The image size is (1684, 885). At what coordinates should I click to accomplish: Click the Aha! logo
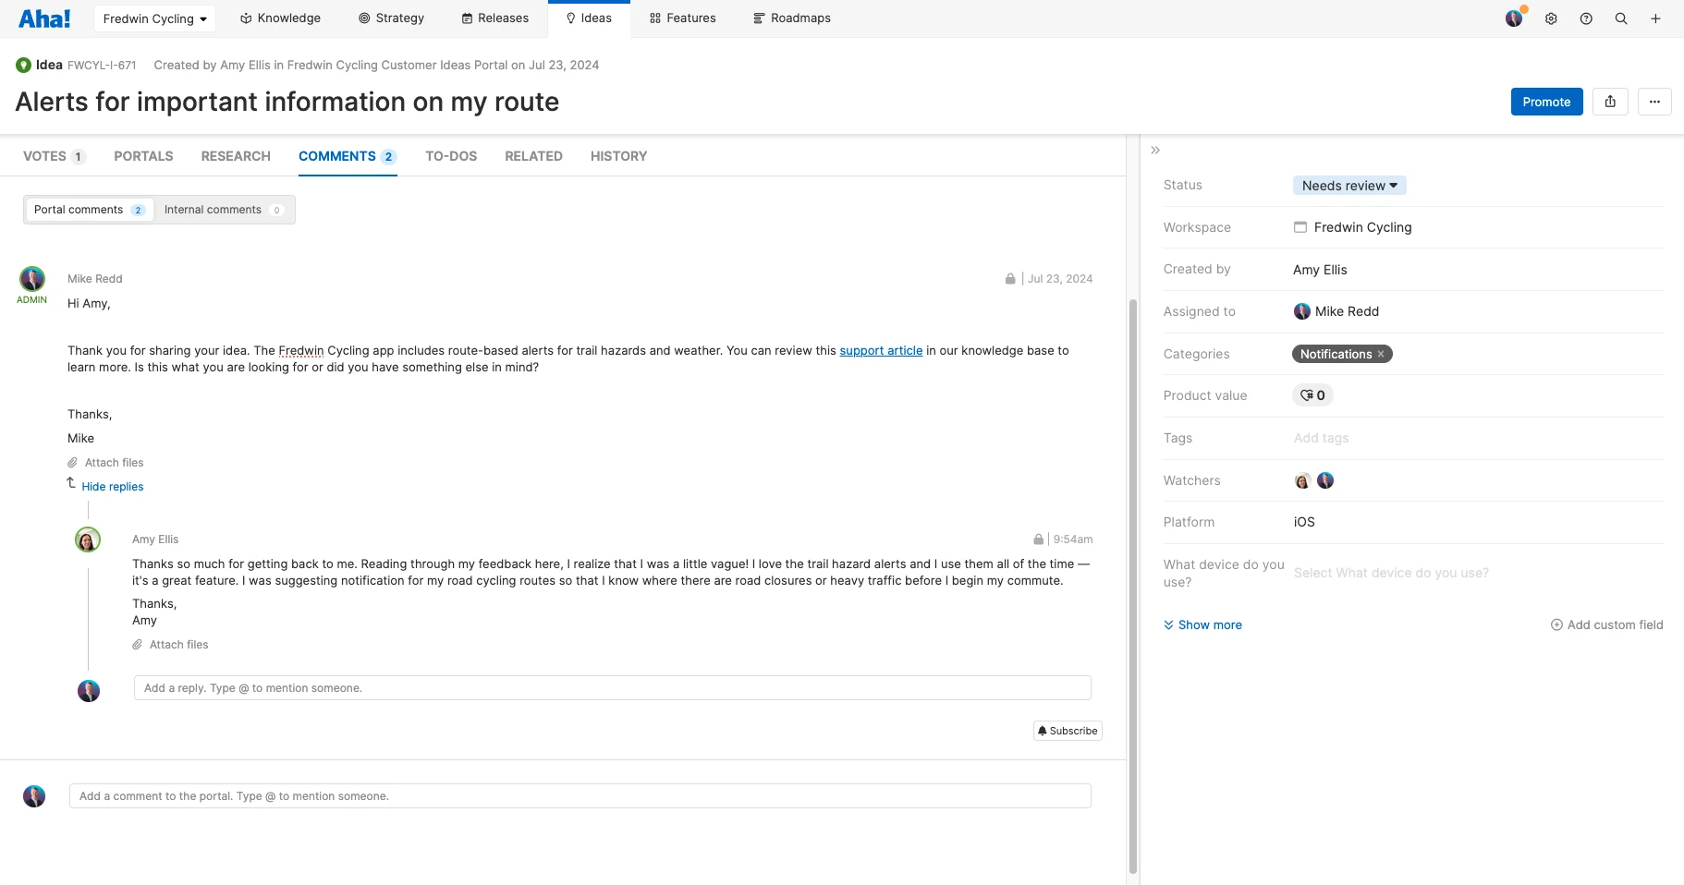44,18
